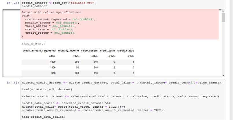Click the In [2] prompt label

(x=13, y=3)
